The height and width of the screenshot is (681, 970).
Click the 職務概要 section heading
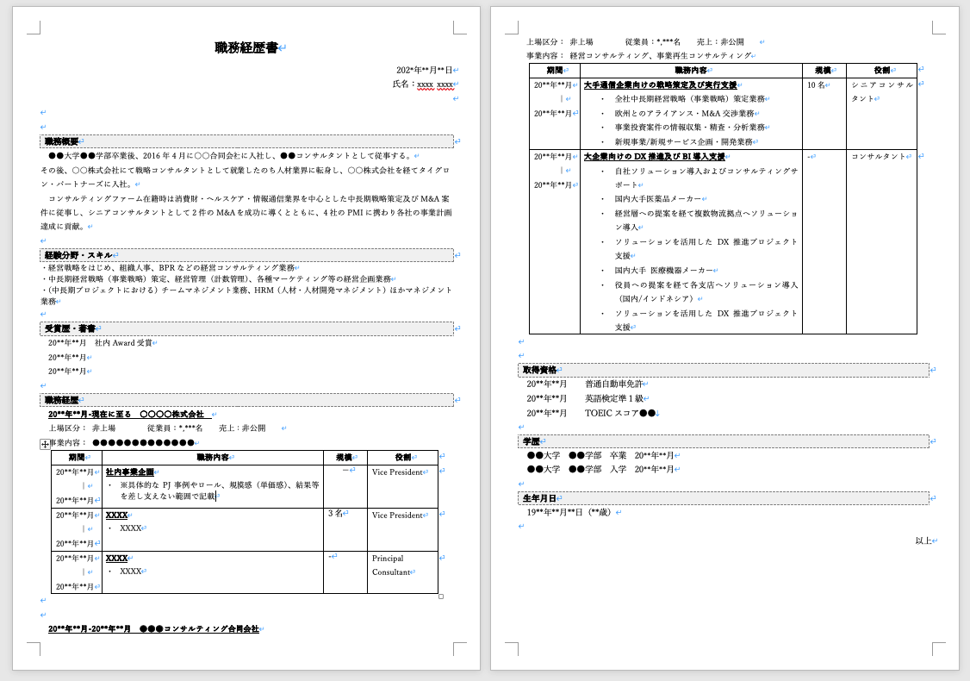pos(247,141)
